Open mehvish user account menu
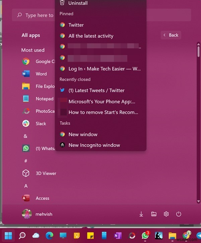The width and height of the screenshot is (201, 243). point(37,214)
